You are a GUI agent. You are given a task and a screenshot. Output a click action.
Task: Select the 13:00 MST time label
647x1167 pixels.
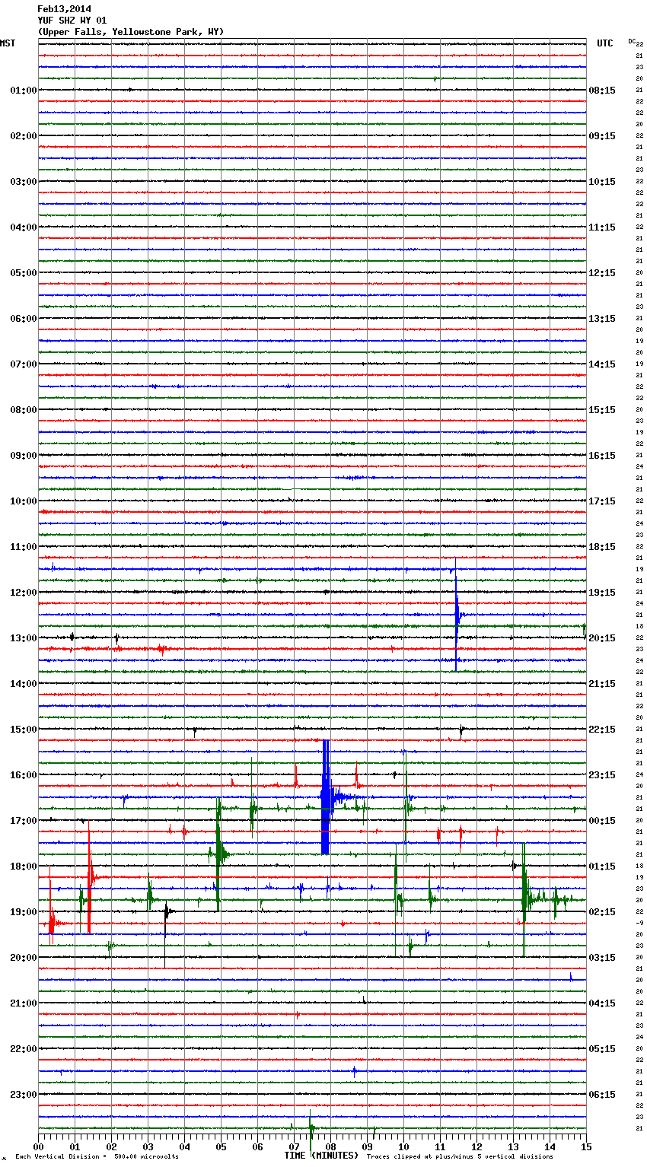tap(23, 638)
